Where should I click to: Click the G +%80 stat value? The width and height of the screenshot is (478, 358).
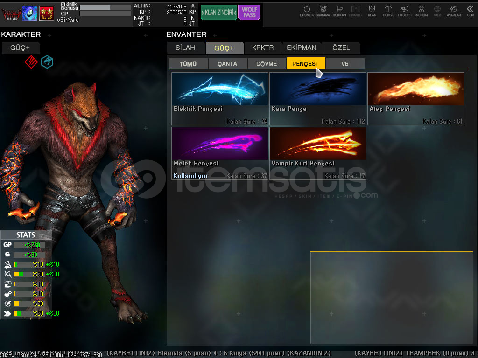click(x=30, y=255)
